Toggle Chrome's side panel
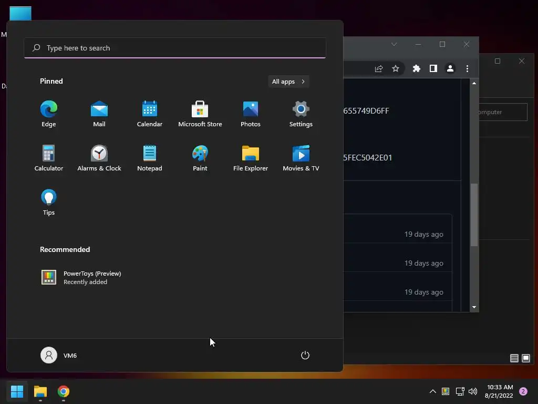Screen dimensions: 538x404 point(433,69)
